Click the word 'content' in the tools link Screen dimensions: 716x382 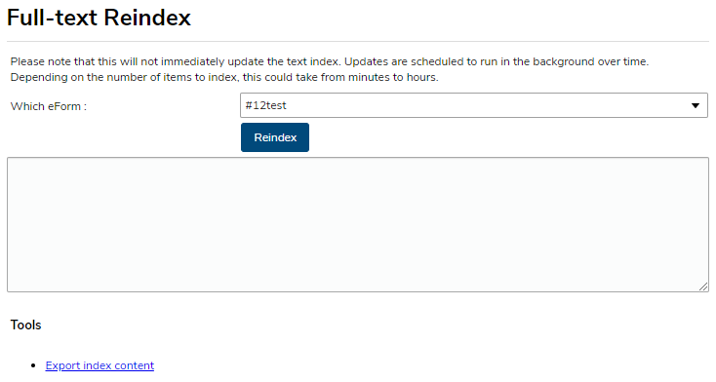(x=135, y=365)
